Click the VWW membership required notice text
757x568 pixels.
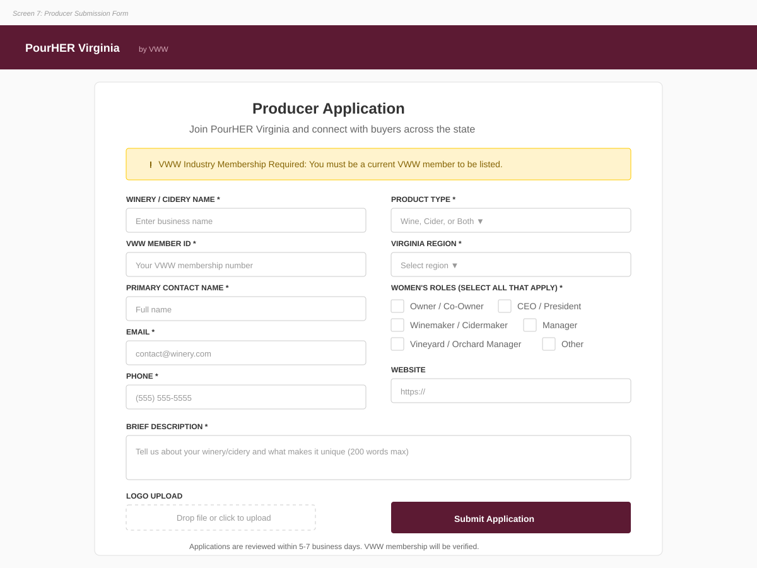[331, 164]
